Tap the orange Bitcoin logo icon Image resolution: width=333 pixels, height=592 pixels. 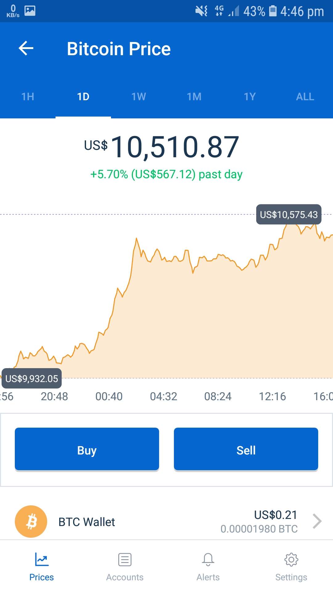click(x=31, y=521)
